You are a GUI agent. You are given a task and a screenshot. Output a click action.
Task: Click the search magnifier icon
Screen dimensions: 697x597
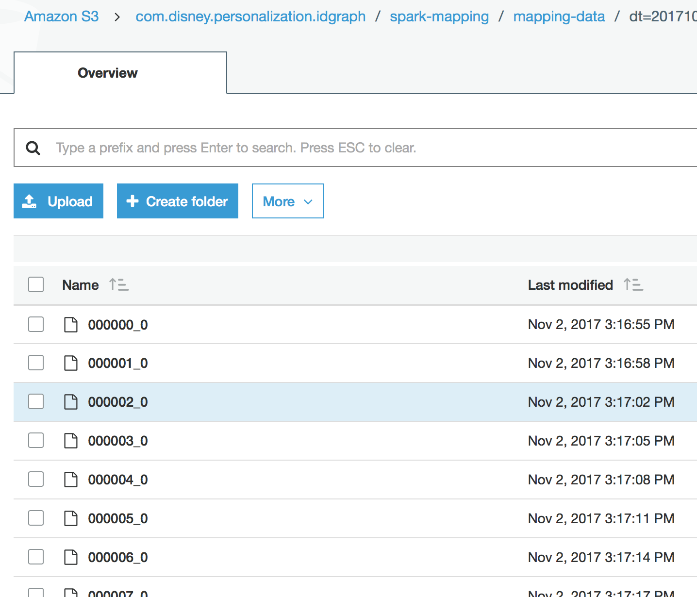pos(33,148)
